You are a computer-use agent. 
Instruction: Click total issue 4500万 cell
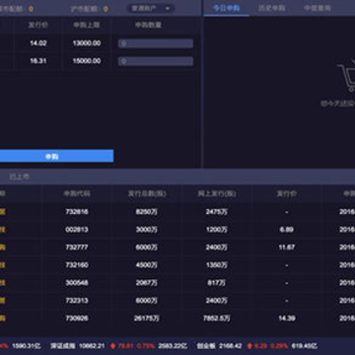coord(147,265)
